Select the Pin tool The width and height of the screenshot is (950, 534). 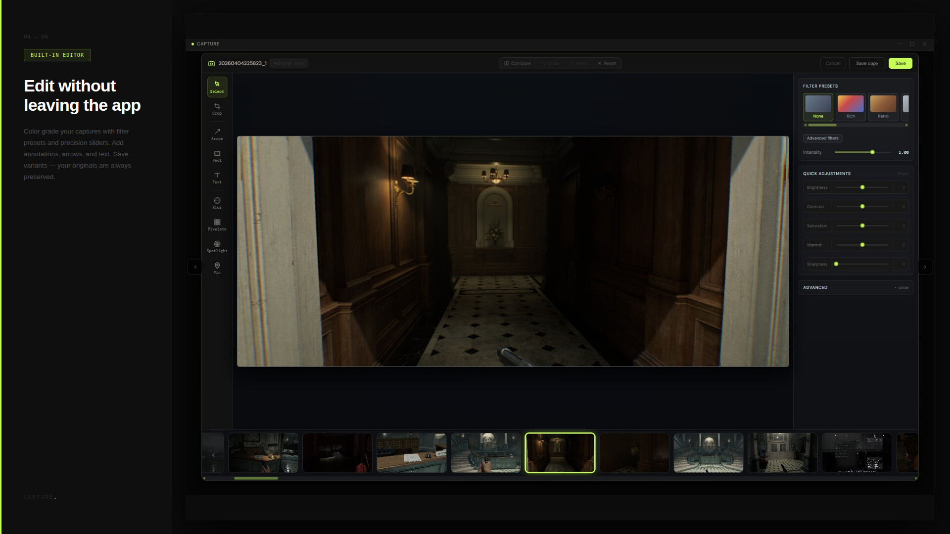(217, 268)
